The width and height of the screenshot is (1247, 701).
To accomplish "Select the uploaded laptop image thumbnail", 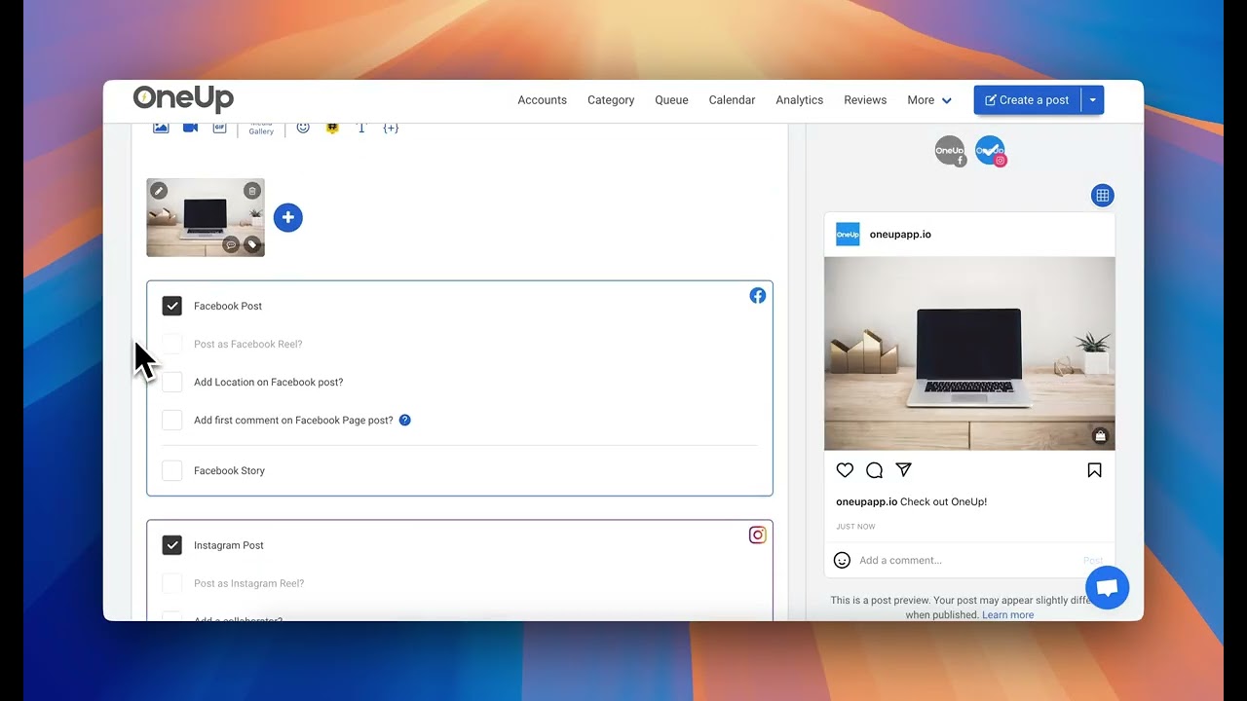I will click(x=206, y=217).
